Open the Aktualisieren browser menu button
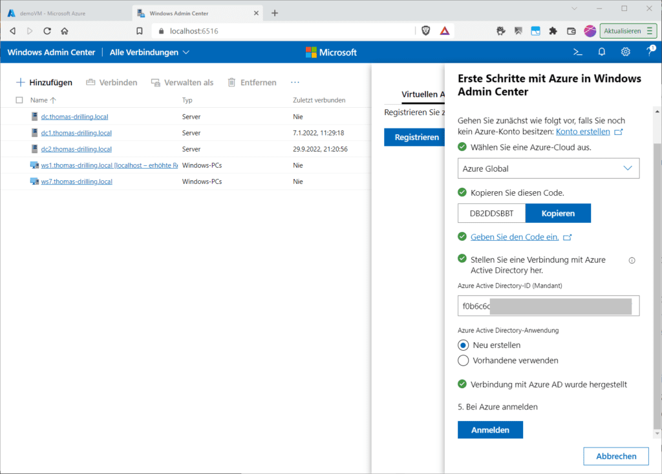662x474 pixels. point(628,31)
